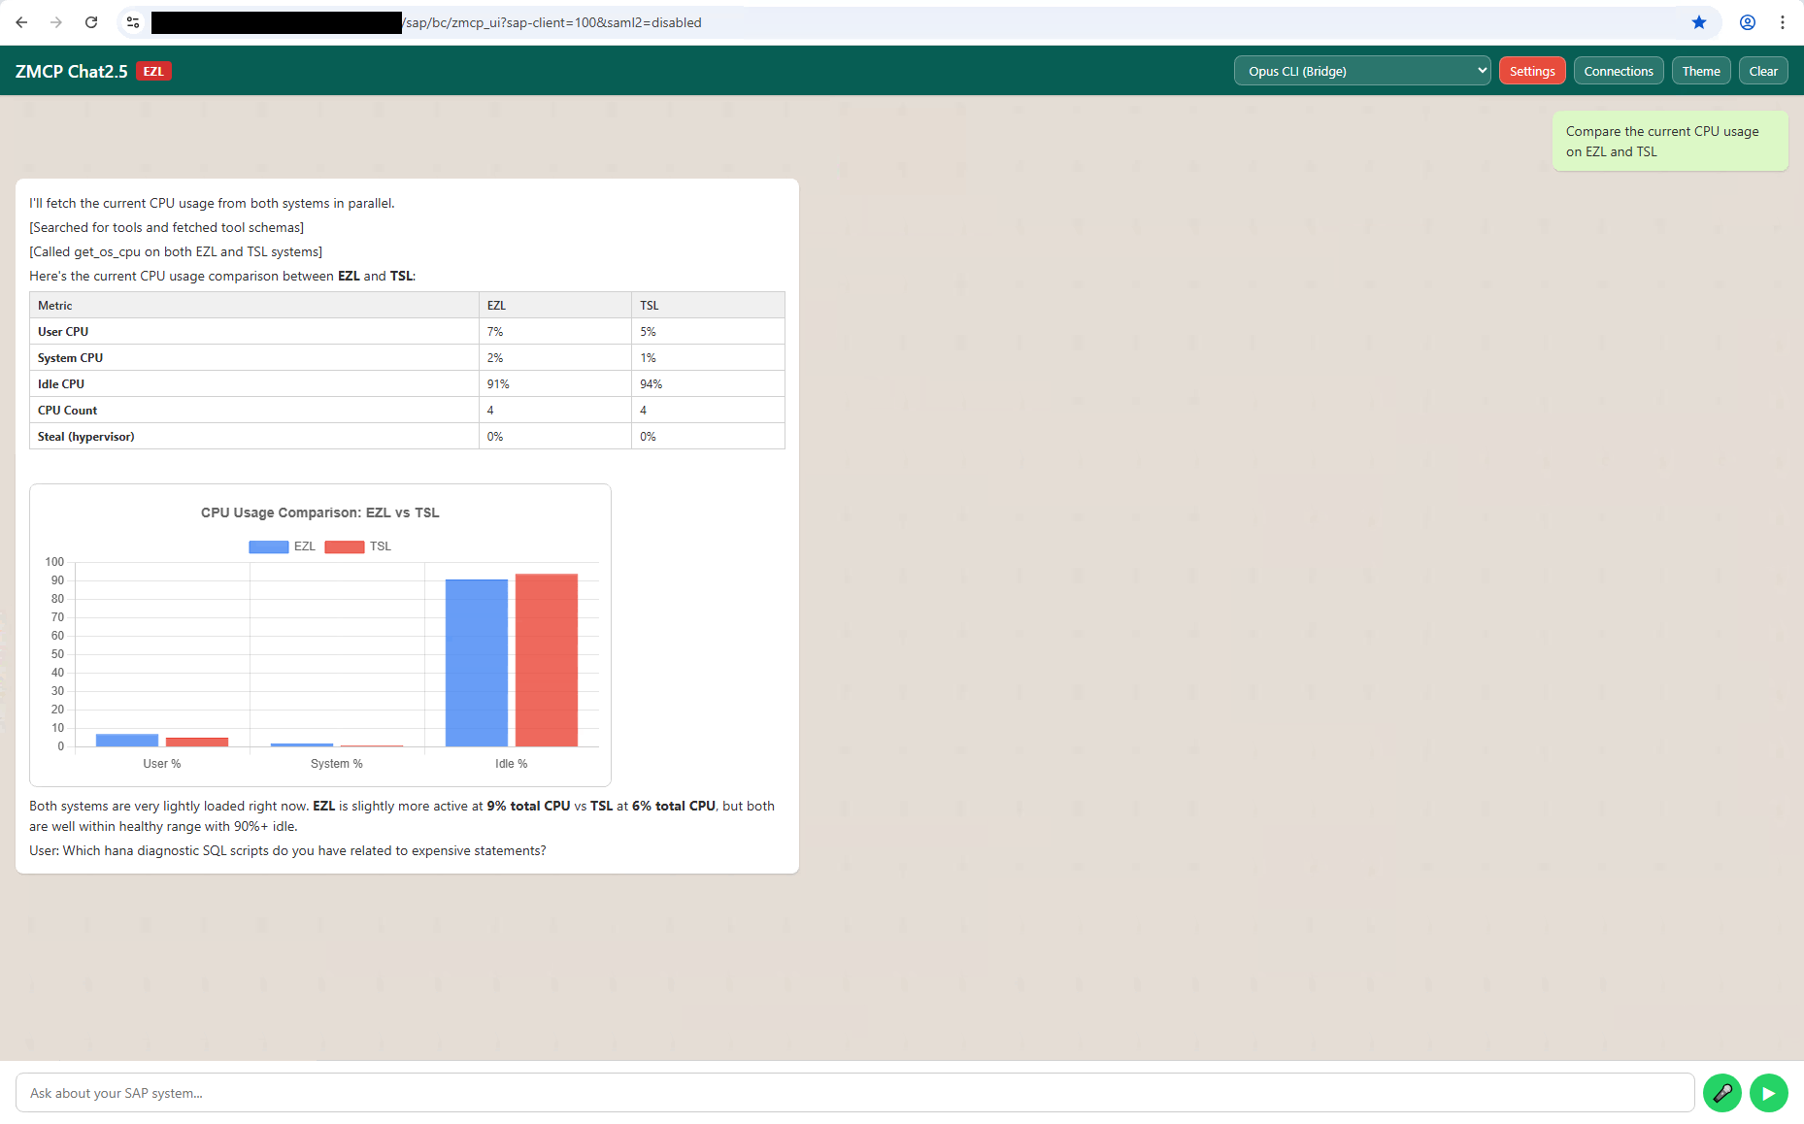Click the 'Which hana diagnostic SQL scripts' line
Viewport: 1804px width, 1124px height.
click(287, 850)
